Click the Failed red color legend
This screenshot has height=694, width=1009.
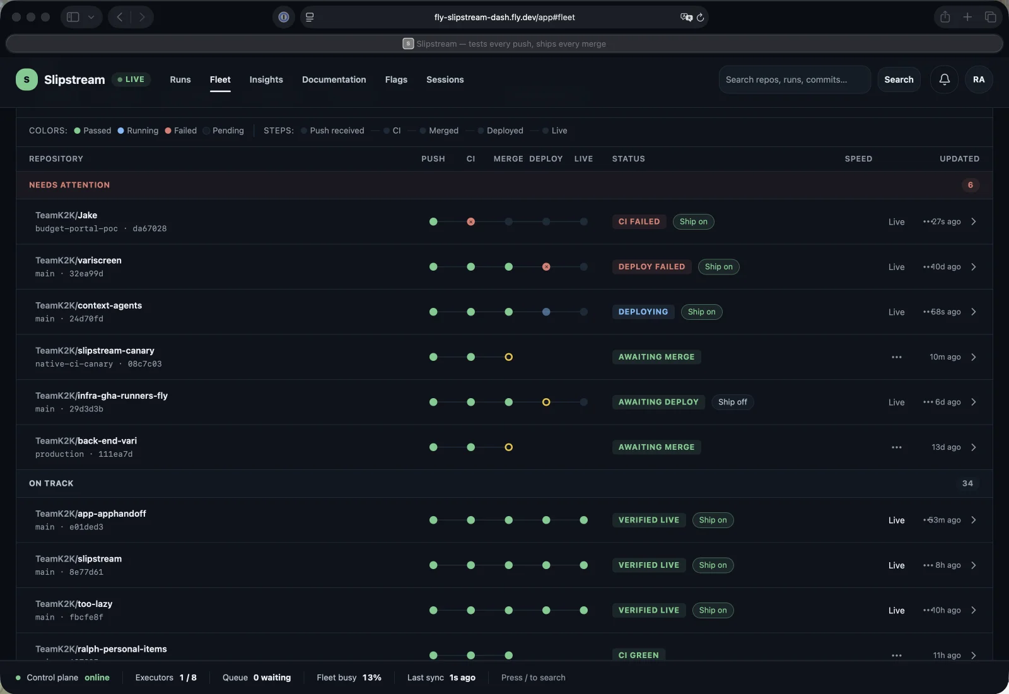tap(181, 131)
